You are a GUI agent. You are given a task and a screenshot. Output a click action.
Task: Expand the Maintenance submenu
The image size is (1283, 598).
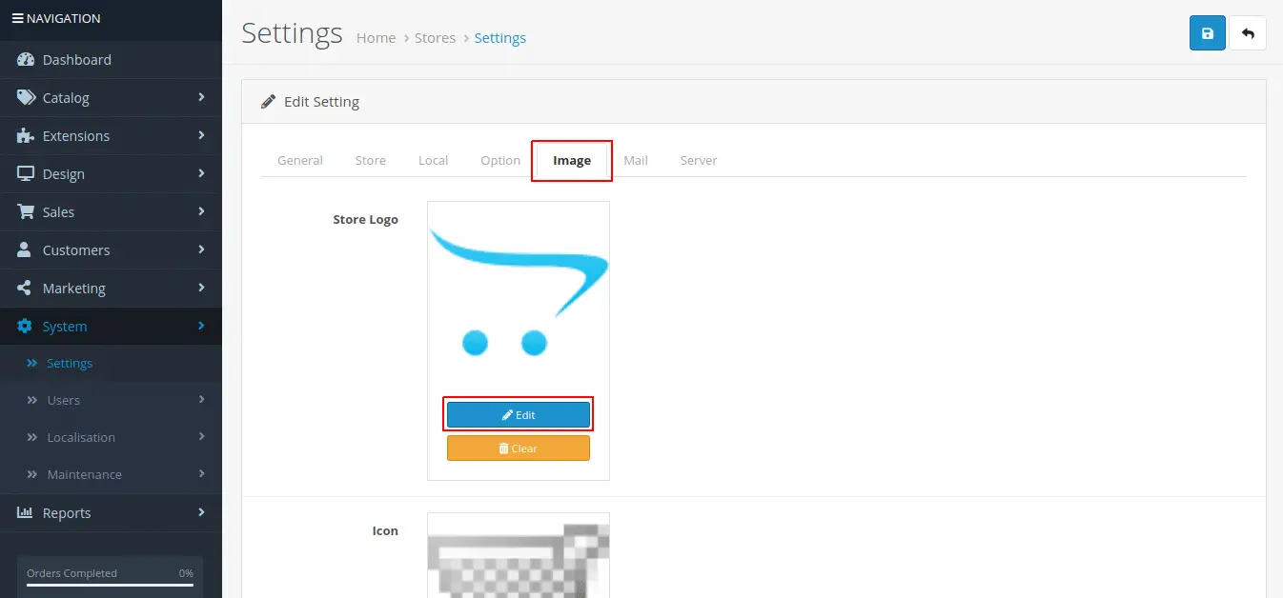pyautogui.click(x=84, y=474)
